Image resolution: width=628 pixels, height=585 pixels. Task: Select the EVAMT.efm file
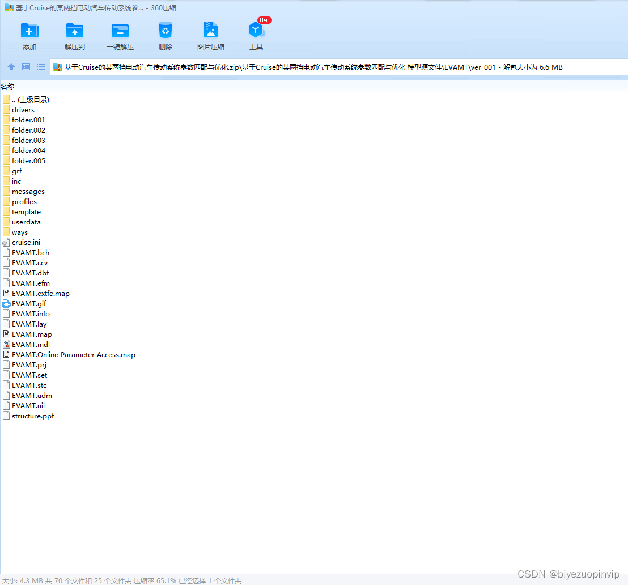26,283
